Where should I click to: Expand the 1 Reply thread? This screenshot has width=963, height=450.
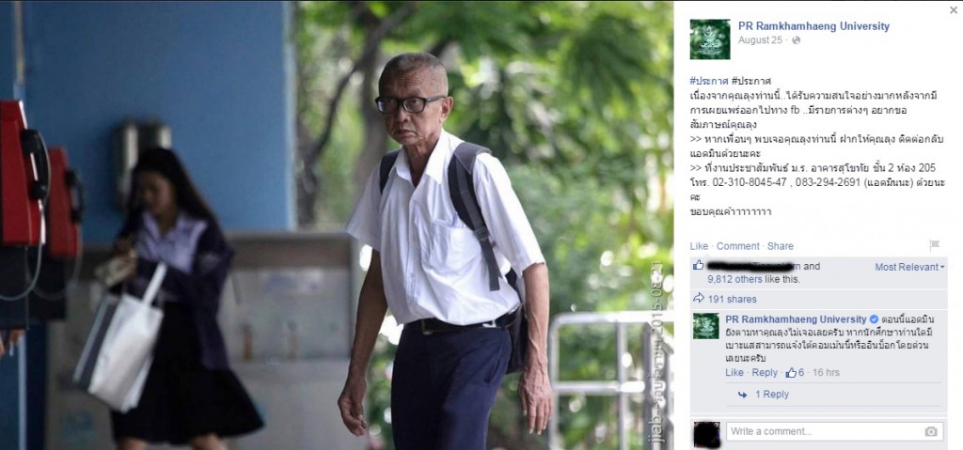pyautogui.click(x=772, y=395)
